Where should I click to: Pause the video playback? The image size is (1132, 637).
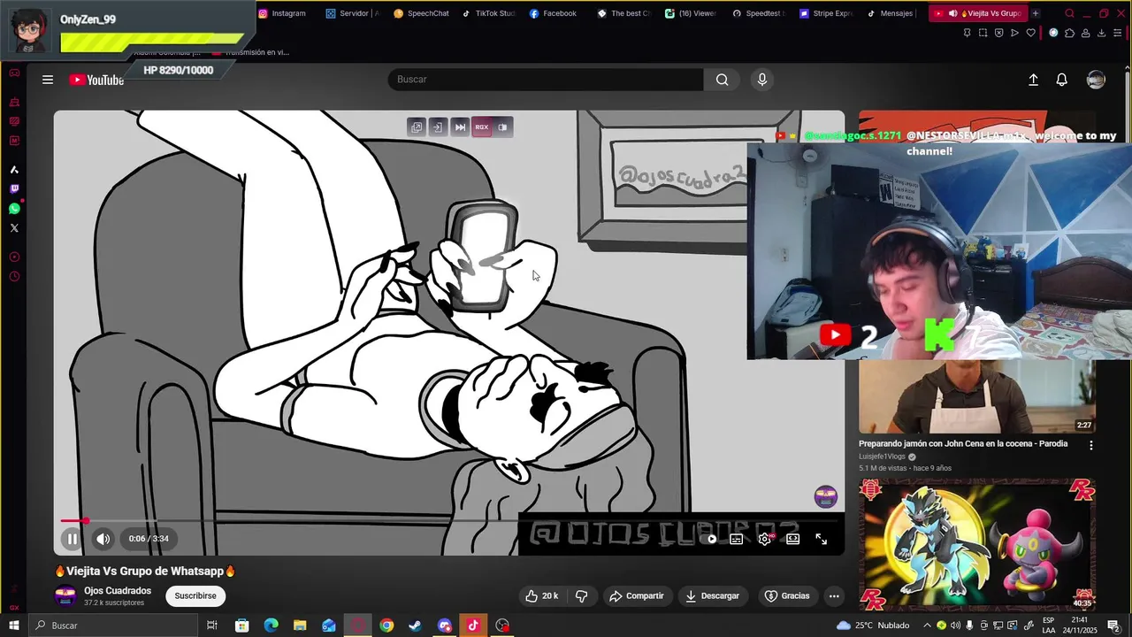click(73, 539)
